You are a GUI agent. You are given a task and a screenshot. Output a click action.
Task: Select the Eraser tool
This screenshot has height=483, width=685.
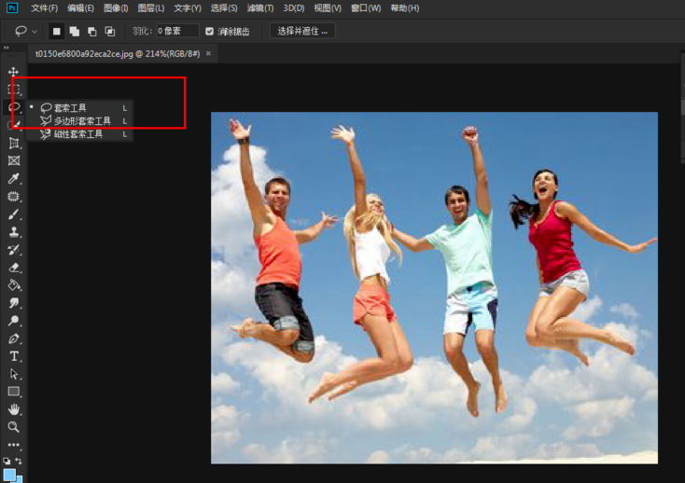14,268
